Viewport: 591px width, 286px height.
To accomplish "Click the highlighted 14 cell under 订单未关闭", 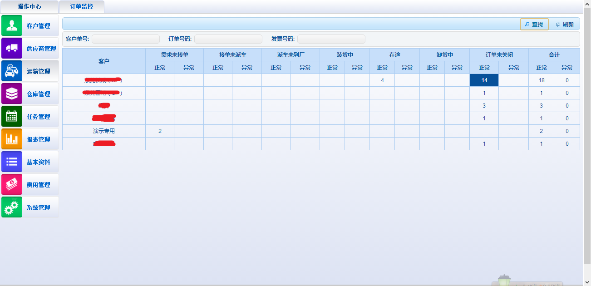I will point(484,80).
